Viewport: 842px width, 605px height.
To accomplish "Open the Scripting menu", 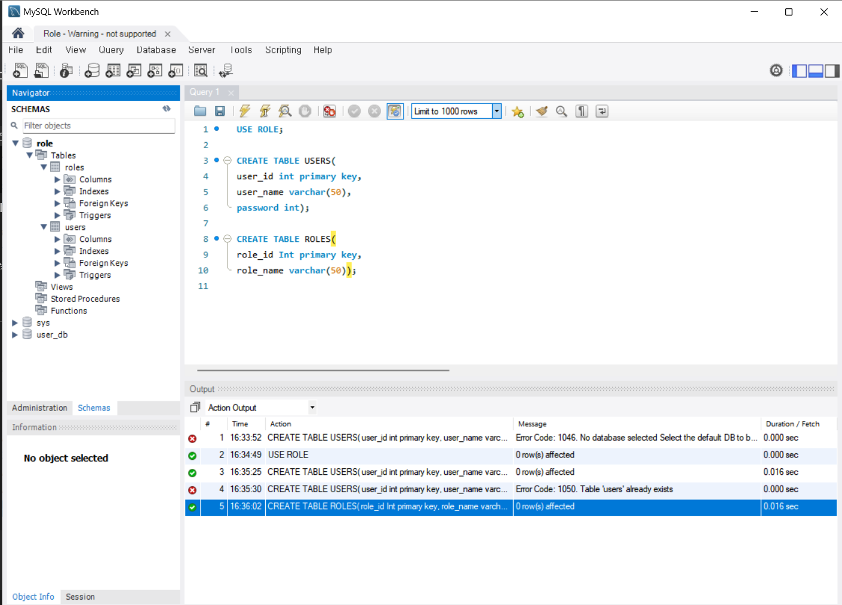I will (283, 50).
